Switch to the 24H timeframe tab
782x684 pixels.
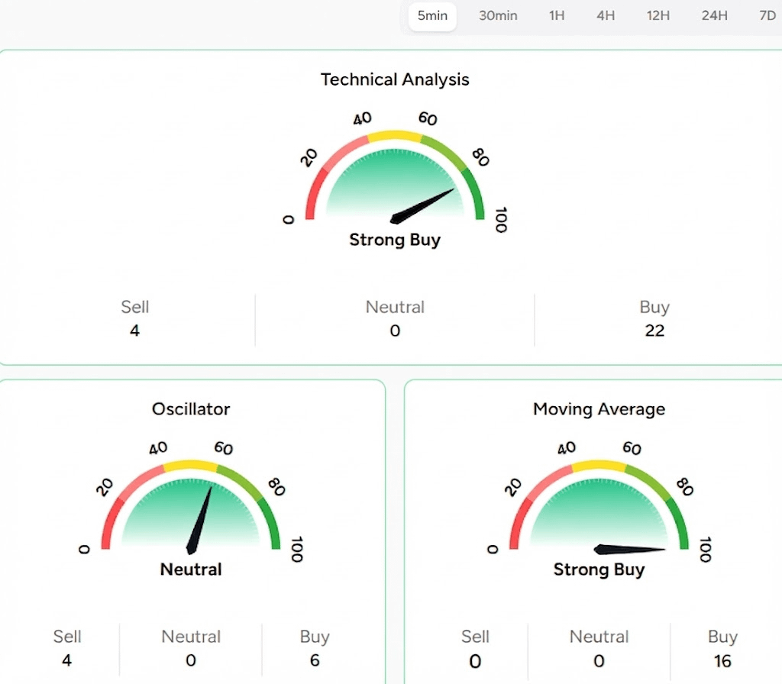tap(714, 16)
